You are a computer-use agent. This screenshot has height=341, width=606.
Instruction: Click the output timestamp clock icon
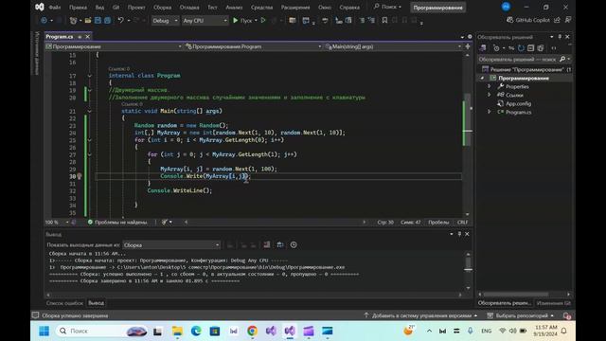(x=294, y=244)
